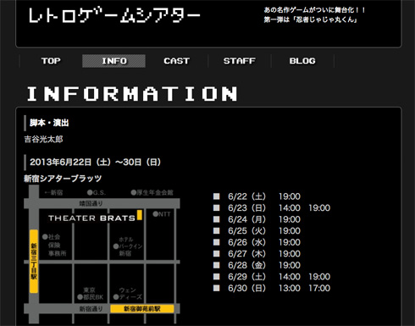Click the INFORMATION page heading
The image size is (415, 326).
click(x=132, y=94)
